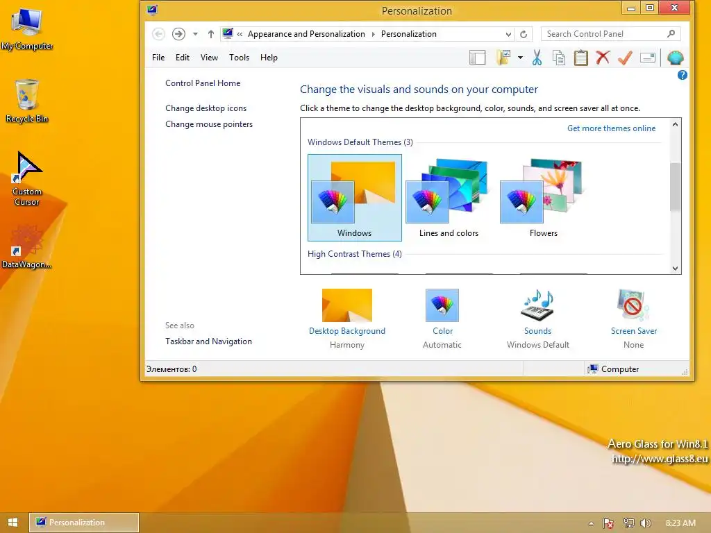
Task: Click Windows Default Themes group header
Action: [360, 142]
